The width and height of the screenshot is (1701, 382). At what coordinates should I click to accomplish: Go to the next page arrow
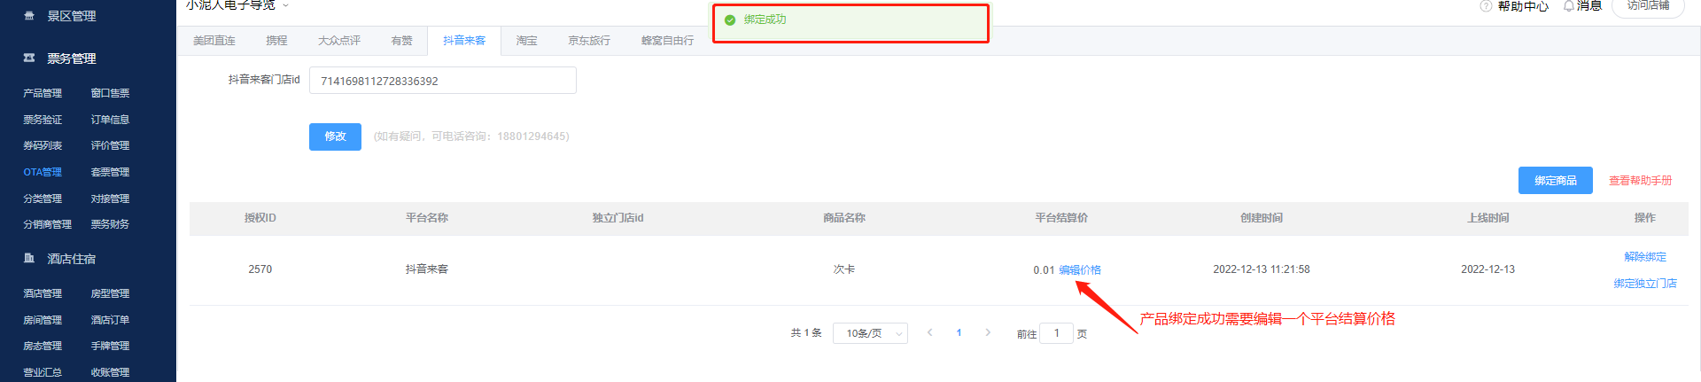click(x=988, y=333)
